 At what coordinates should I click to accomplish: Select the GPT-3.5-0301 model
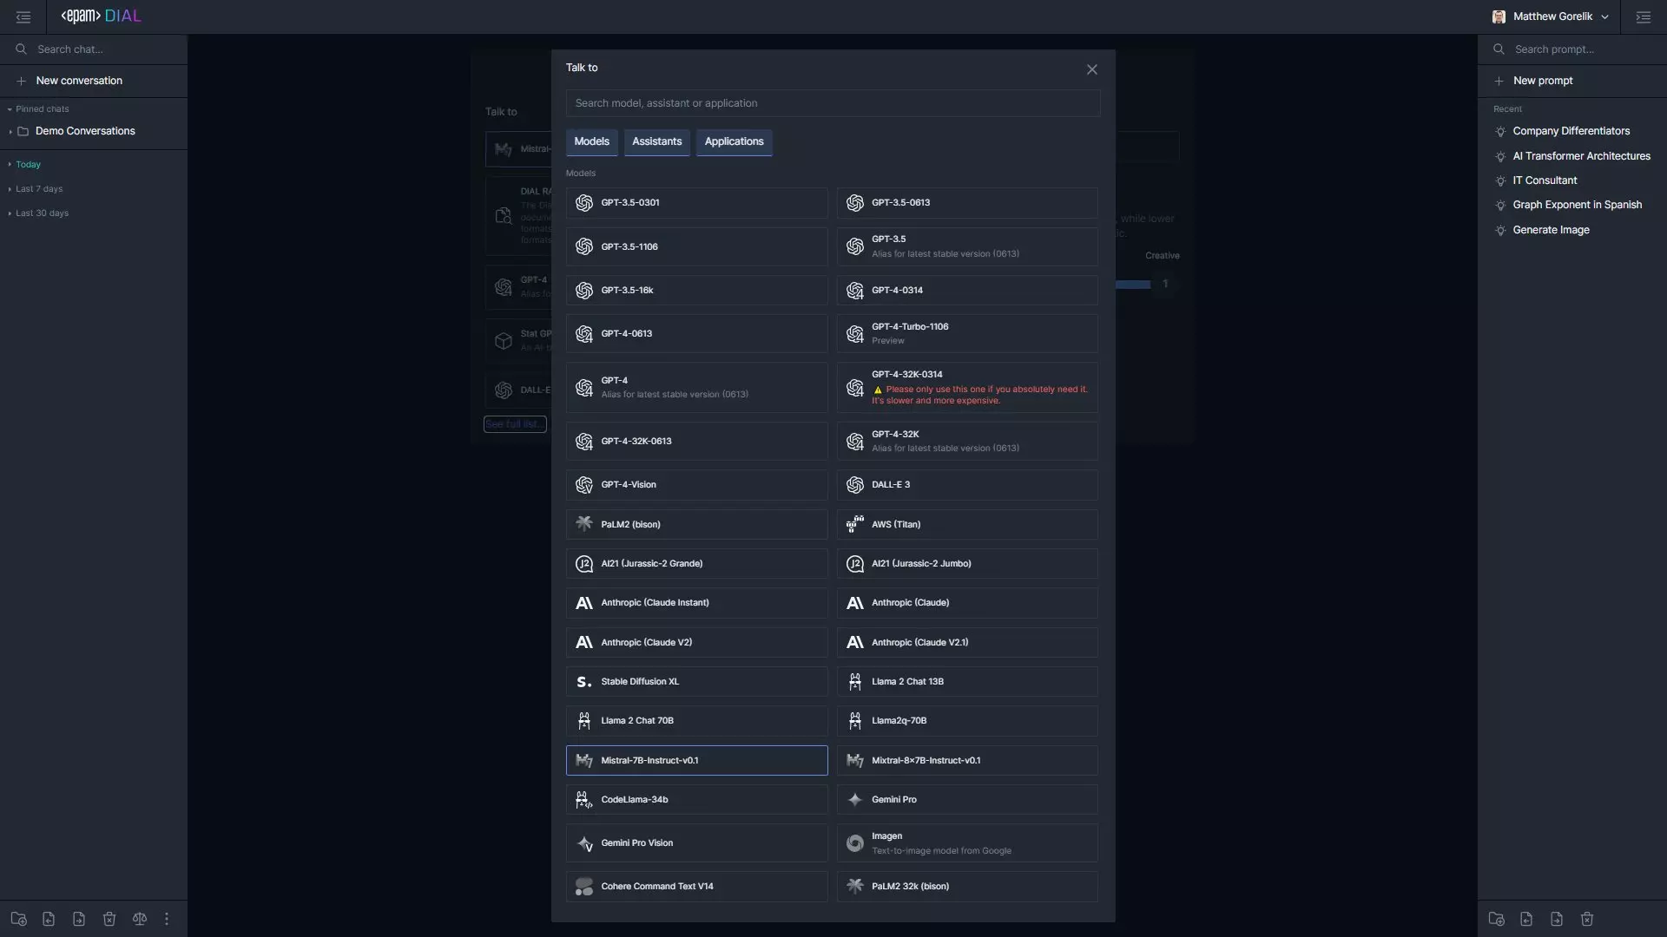click(697, 203)
